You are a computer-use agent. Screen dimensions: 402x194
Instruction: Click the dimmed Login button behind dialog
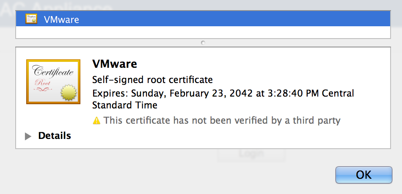pos(251,154)
